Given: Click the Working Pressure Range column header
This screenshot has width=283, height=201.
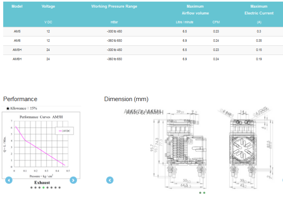Looking at the screenshot, I should click(x=114, y=6).
